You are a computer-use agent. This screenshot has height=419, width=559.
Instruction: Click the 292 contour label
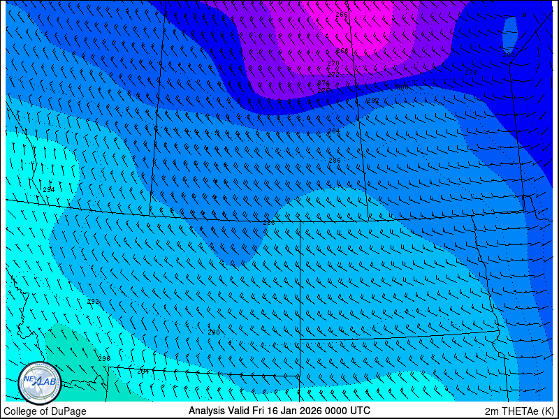coord(93,302)
